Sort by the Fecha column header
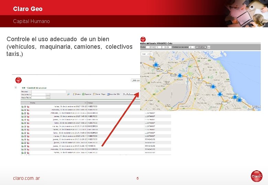Image resolution: width=268 pixels, height=185 pixels. (x=33, y=103)
